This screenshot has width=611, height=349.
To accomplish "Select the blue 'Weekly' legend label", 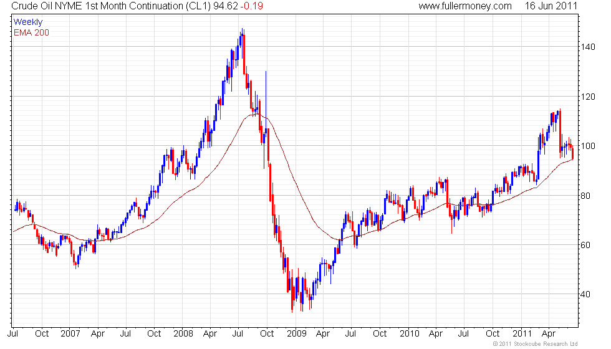I will click(27, 22).
